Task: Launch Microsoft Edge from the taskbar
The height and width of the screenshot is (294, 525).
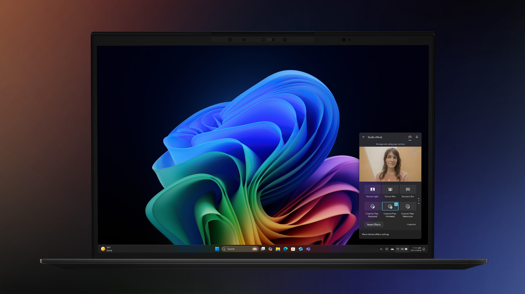Action: coord(285,249)
